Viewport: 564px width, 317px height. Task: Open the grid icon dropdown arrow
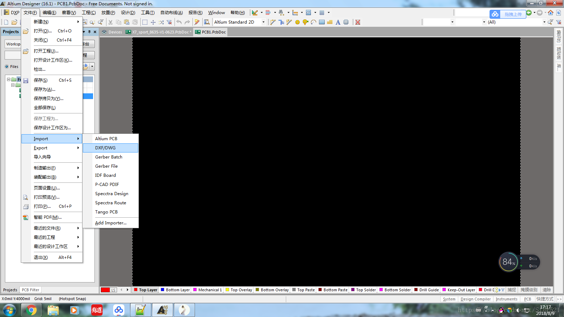pyautogui.click(x=329, y=13)
